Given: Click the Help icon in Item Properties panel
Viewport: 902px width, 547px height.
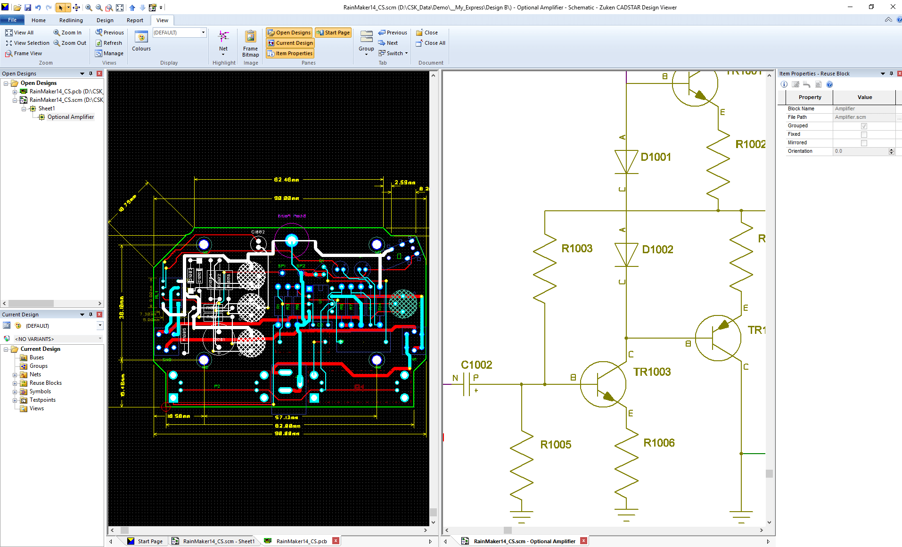Looking at the screenshot, I should [829, 84].
